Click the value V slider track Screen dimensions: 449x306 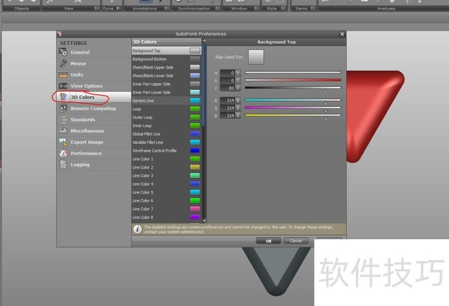(x=293, y=88)
